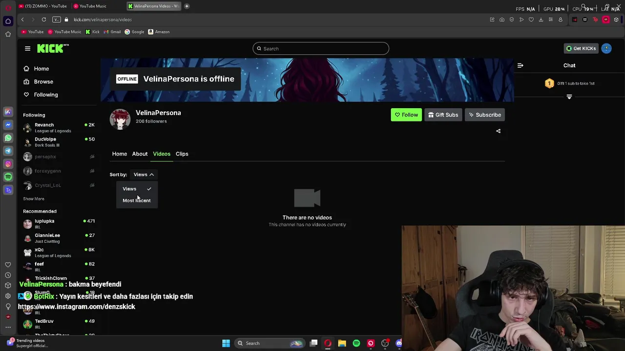Open the Kick bookmark
Image resolution: width=625 pixels, height=351 pixels.
click(92, 32)
